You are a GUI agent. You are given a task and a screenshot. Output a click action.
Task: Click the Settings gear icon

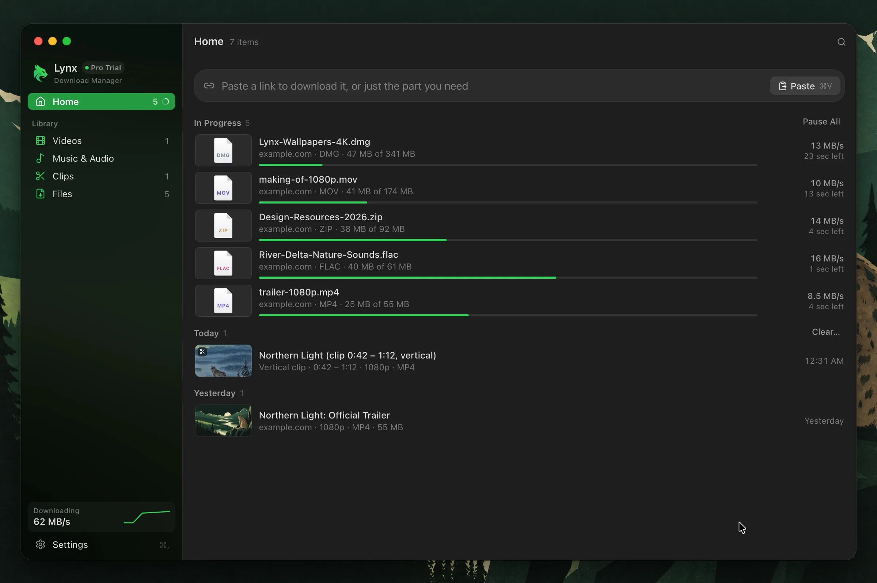coord(40,544)
